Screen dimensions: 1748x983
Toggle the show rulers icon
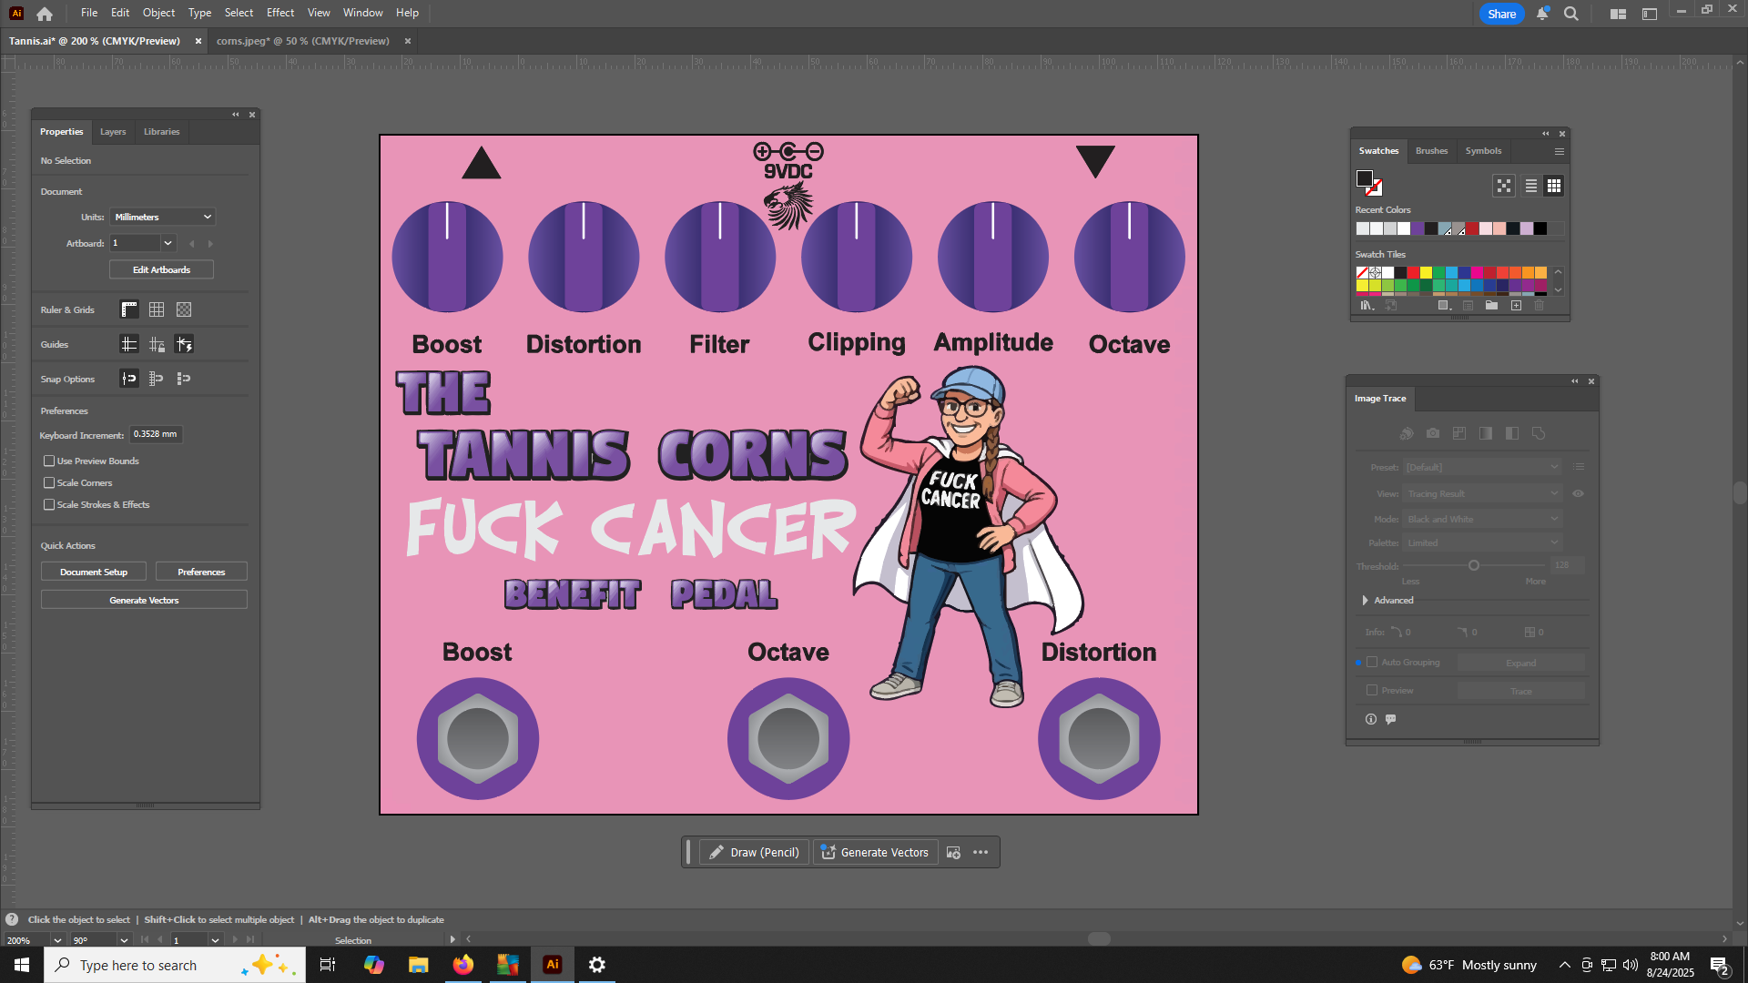point(129,309)
